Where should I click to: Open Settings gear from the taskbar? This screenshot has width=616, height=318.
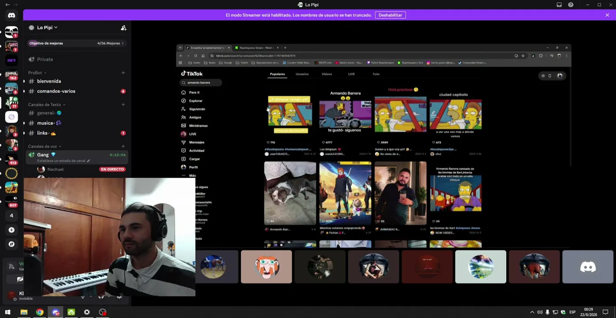coord(87,312)
